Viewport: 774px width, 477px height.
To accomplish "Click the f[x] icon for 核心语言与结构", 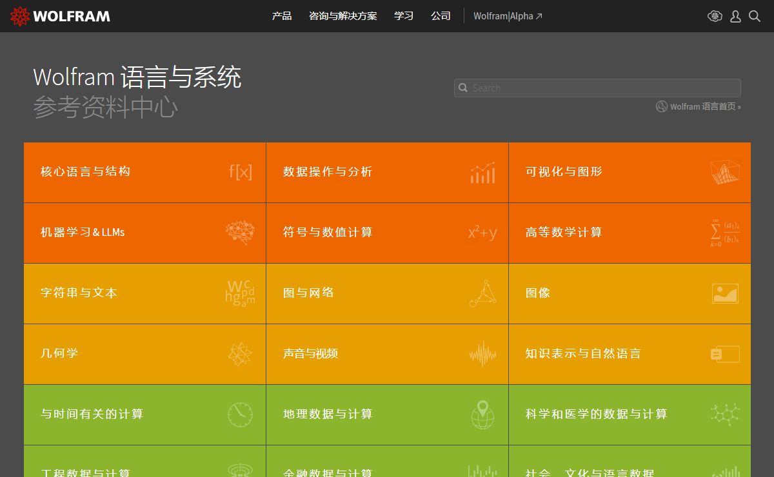I will click(x=241, y=171).
